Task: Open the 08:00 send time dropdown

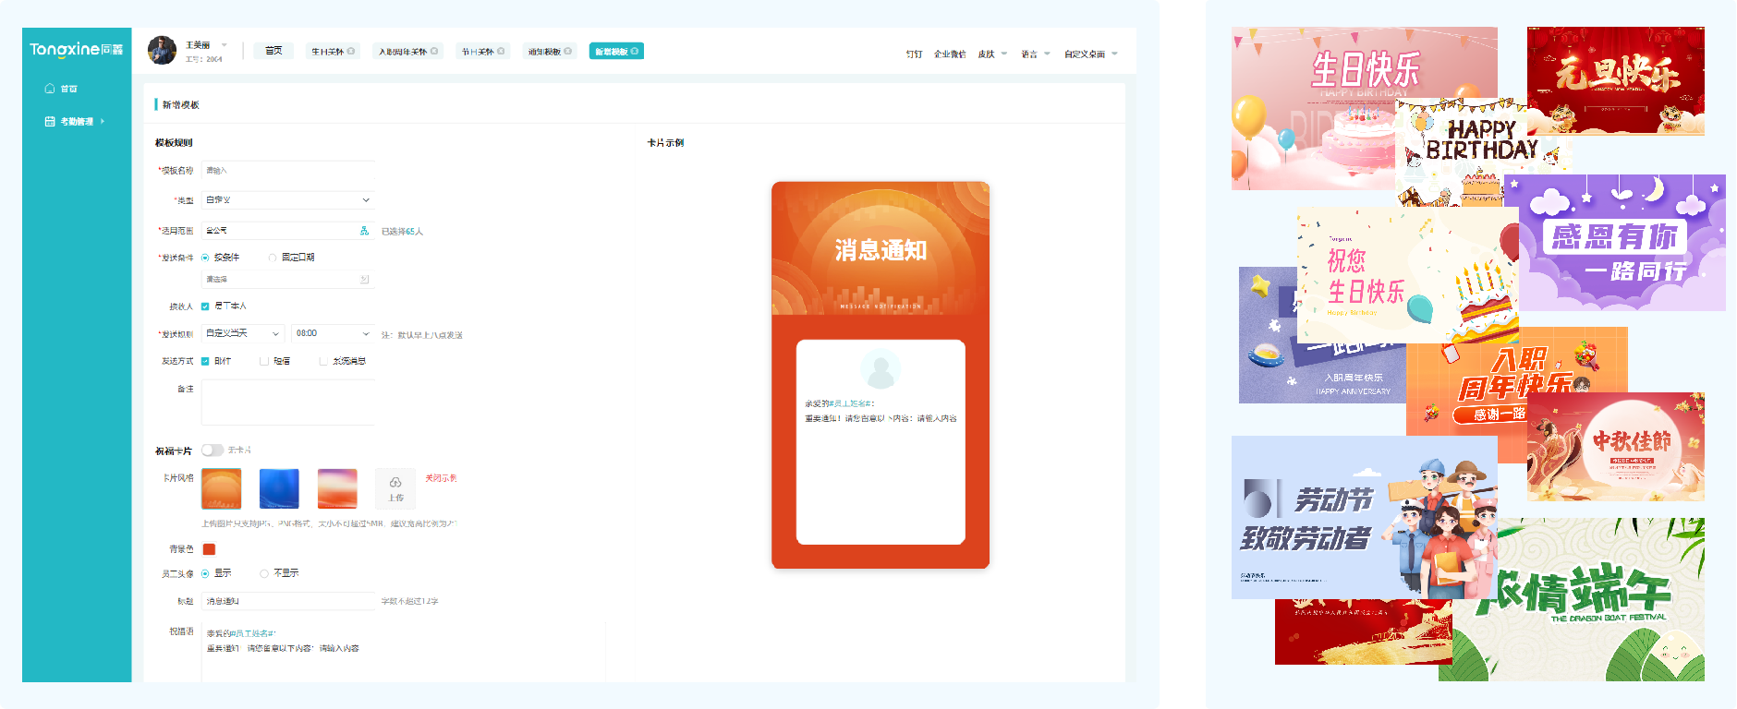Action: point(332,333)
